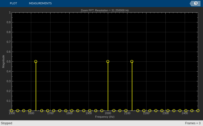203x126 pixels.
Task: Open the help question mark icon
Action: [x=196, y=4]
